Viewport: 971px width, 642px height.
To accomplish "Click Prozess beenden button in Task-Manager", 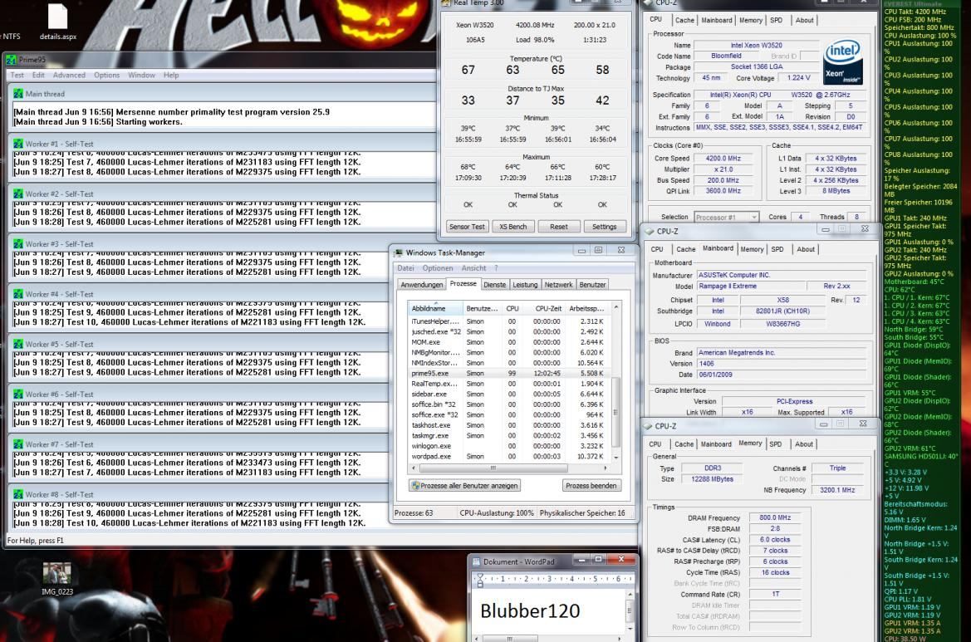I will [x=591, y=485].
